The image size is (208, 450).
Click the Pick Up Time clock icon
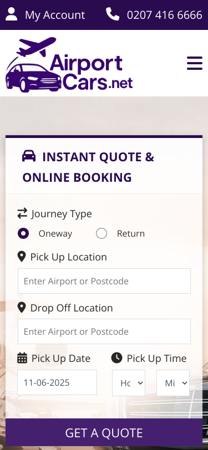click(116, 358)
